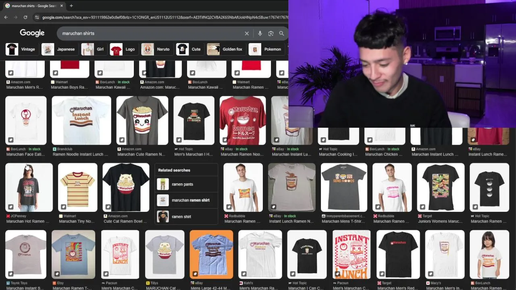Select the Vintage filter chip
The width and height of the screenshot is (516, 290).
click(x=21, y=49)
